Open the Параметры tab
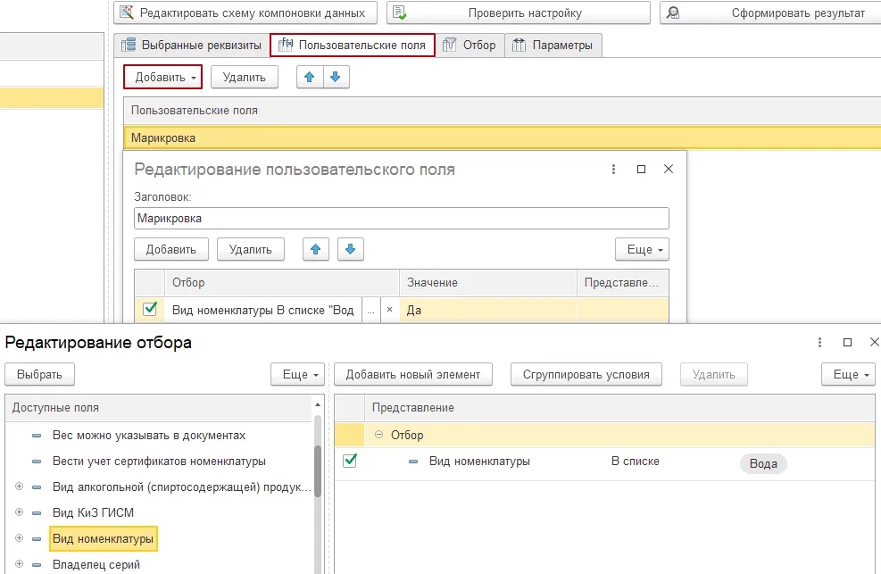881x574 pixels. click(553, 45)
